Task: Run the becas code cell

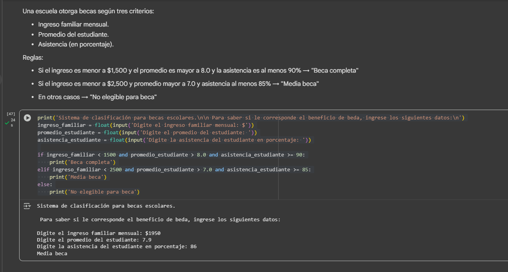Action: click(27, 118)
